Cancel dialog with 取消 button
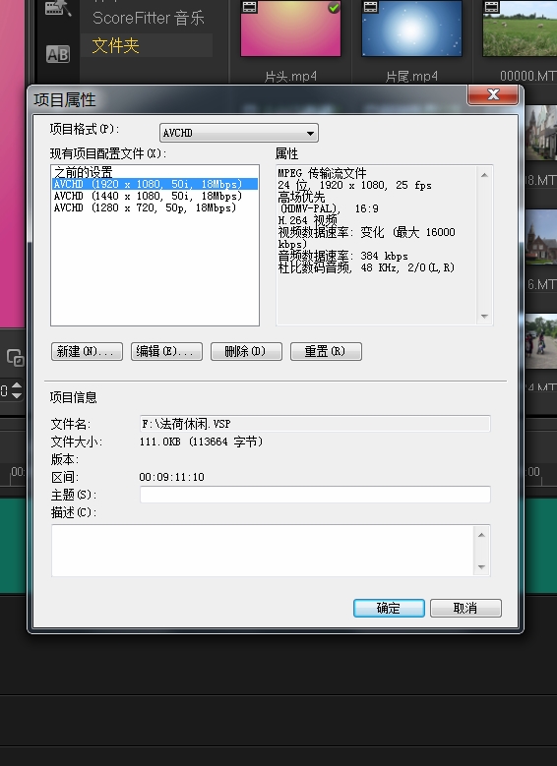Image resolution: width=557 pixels, height=766 pixels. pos(465,609)
